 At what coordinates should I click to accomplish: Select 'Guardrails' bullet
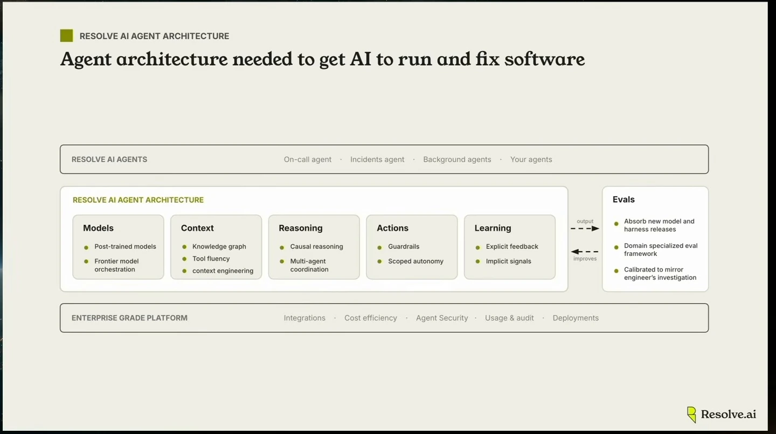click(x=404, y=247)
